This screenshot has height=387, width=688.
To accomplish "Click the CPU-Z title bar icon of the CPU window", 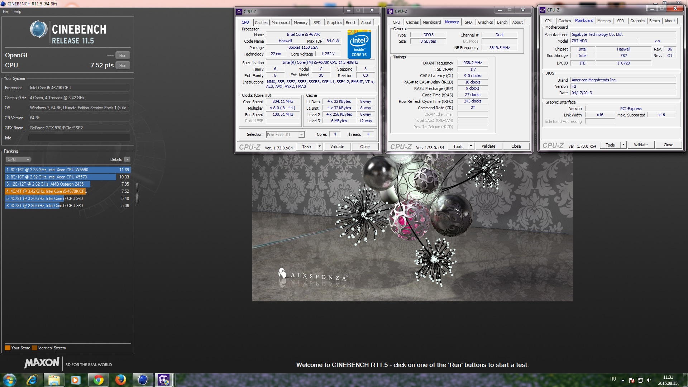I will pos(239,11).
